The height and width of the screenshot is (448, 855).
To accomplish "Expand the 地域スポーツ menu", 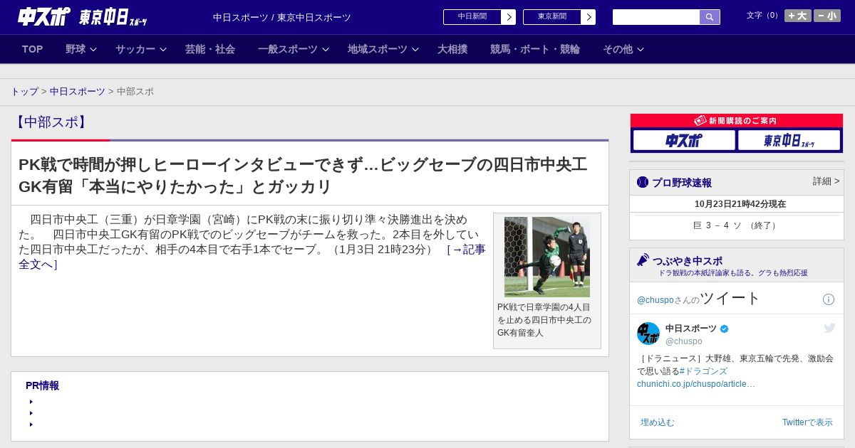I will (x=383, y=49).
